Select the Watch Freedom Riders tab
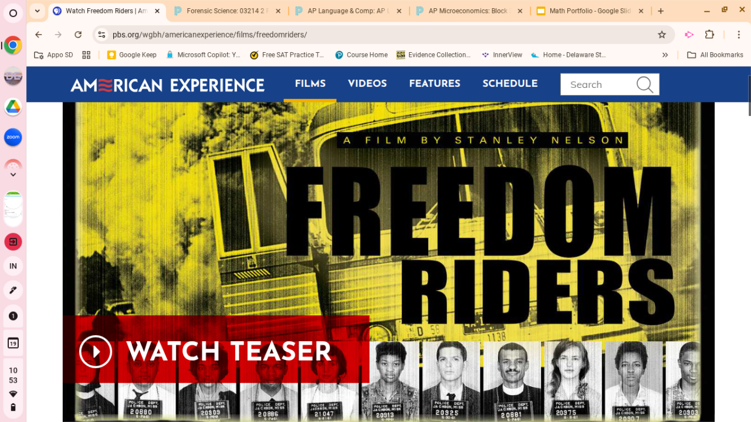Viewport: 751px width, 422px height. 106,11
